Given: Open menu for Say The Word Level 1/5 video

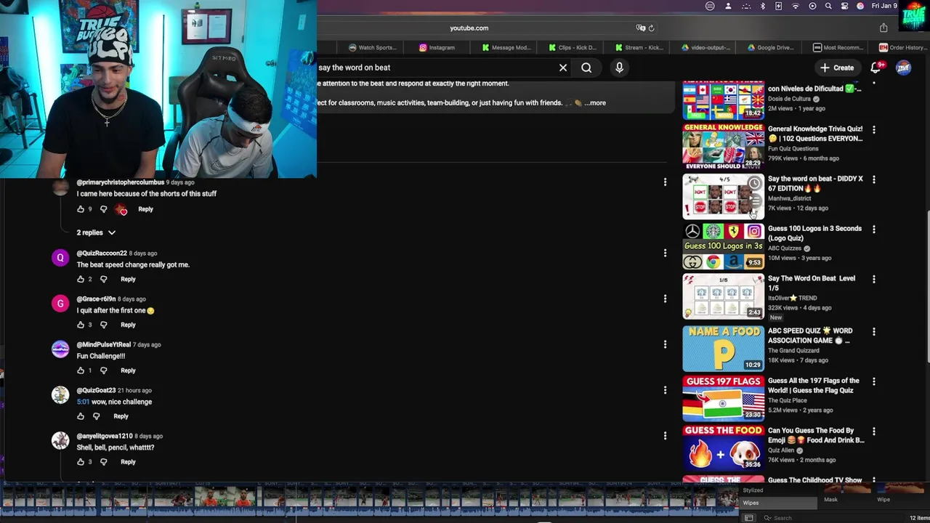Looking at the screenshot, I should (x=873, y=279).
